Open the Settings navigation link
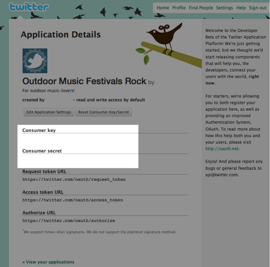Screen dimensions: 270x267 (x=224, y=8)
